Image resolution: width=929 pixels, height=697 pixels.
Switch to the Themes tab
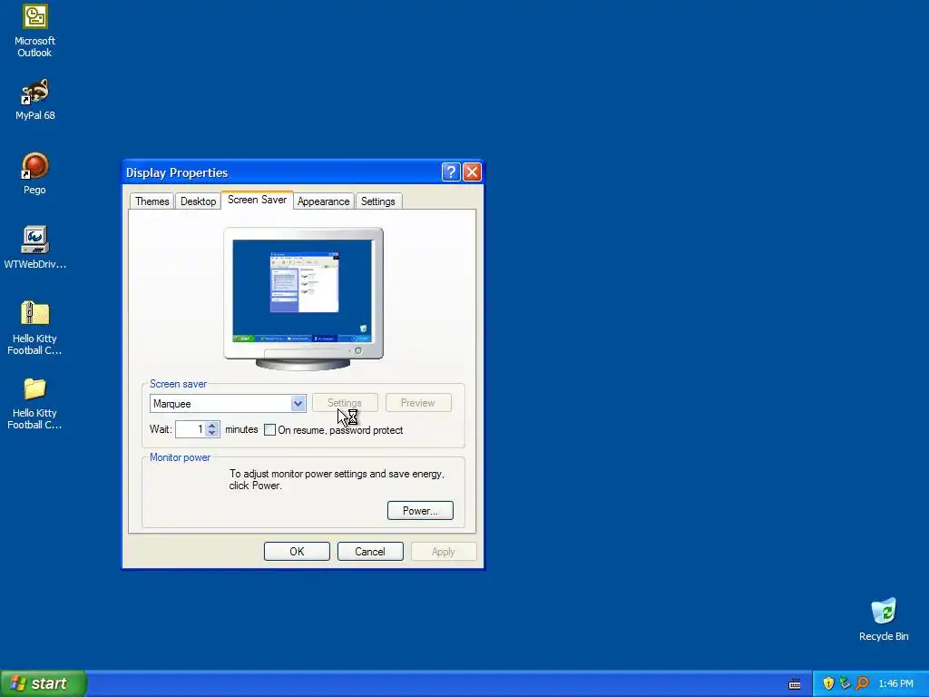152,201
